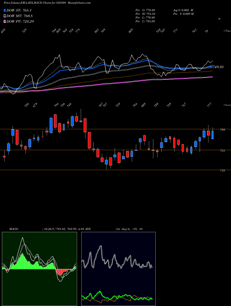
Task: Click the 'Pre V: 0.009 M' value
Action: [183, 14]
